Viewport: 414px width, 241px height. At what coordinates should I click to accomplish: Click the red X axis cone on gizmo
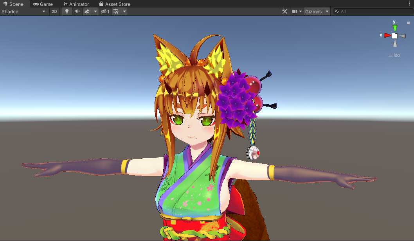387,35
